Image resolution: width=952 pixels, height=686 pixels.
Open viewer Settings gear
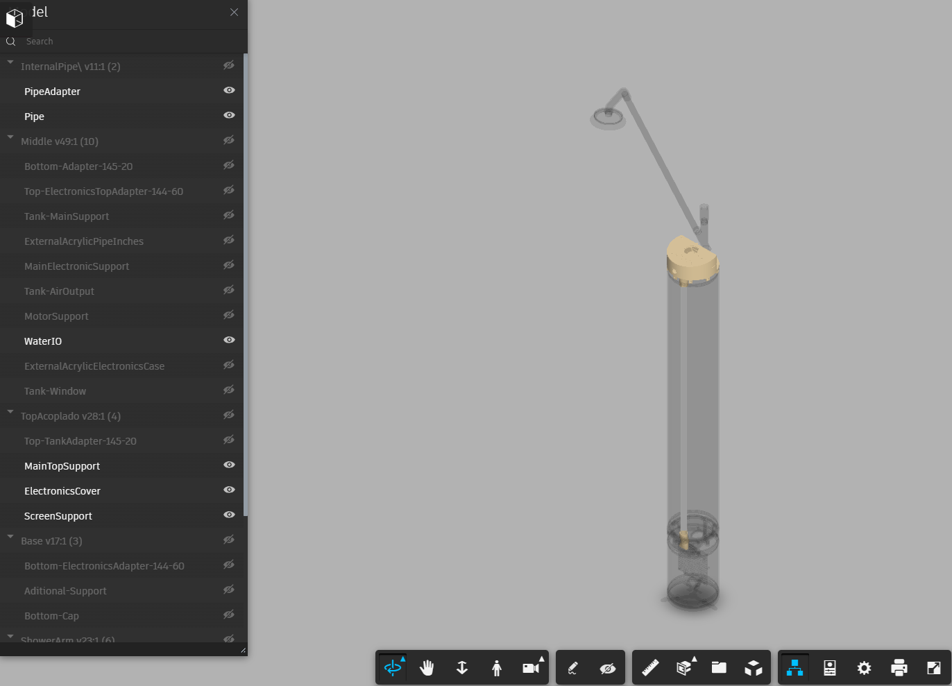click(864, 668)
